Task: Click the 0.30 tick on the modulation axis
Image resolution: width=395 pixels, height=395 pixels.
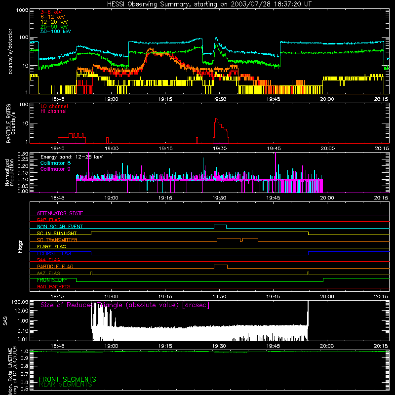Action: coord(23,154)
